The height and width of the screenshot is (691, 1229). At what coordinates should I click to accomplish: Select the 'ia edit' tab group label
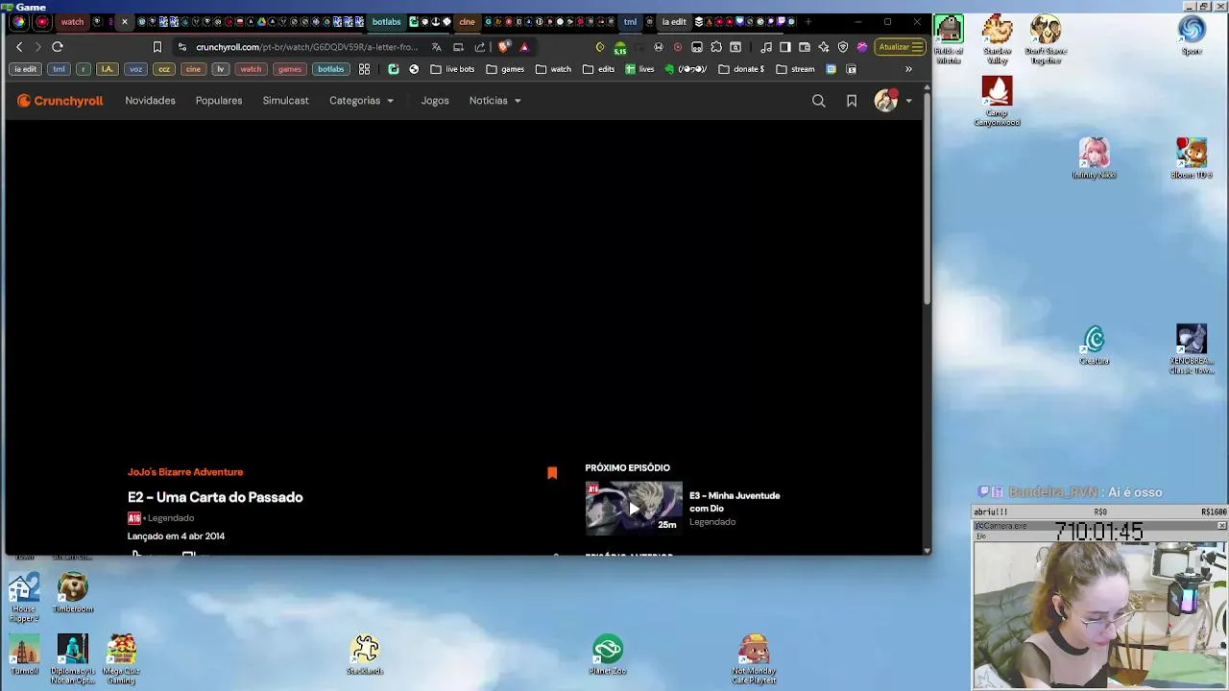pos(673,22)
